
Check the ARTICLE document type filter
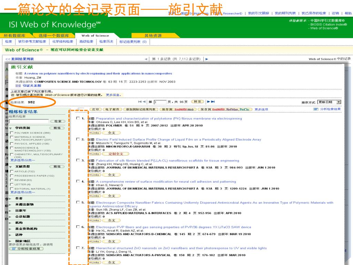[x=12, y=171]
